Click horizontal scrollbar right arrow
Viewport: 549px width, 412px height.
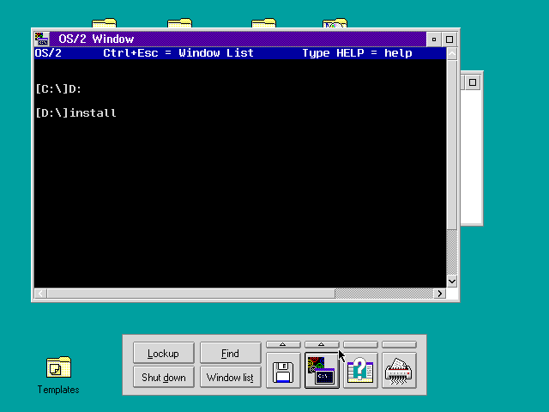tap(440, 294)
